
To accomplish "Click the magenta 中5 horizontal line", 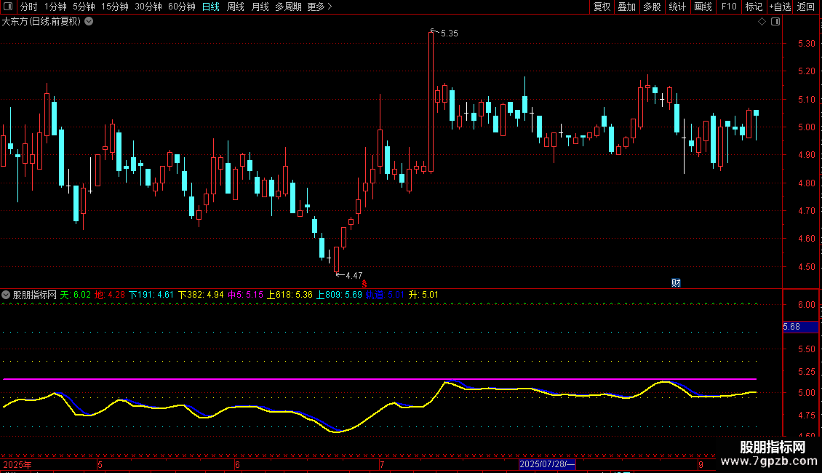I will tap(380, 378).
